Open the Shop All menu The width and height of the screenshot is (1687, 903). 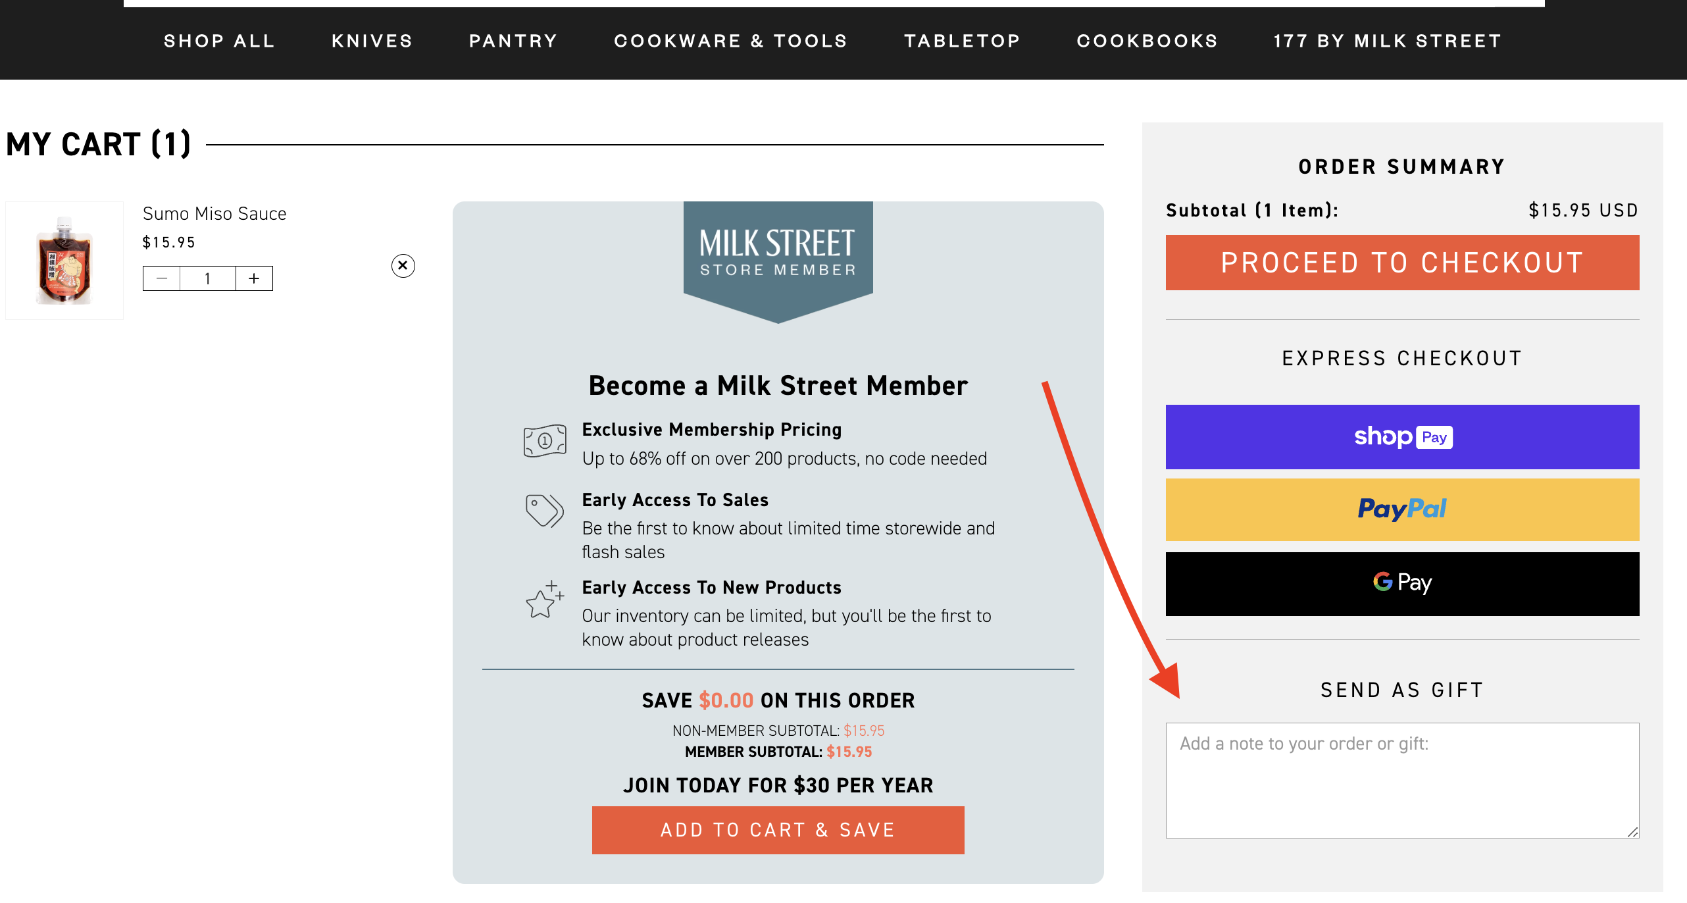pyautogui.click(x=219, y=41)
